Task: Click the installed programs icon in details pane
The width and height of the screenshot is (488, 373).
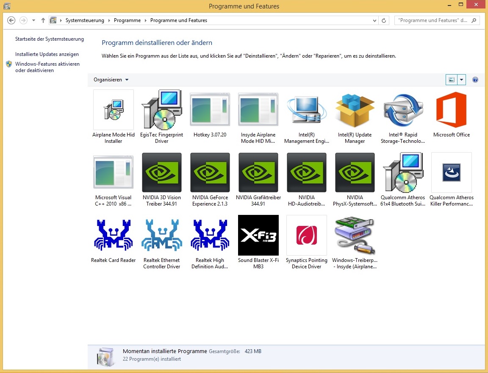Action: pyautogui.click(x=105, y=356)
